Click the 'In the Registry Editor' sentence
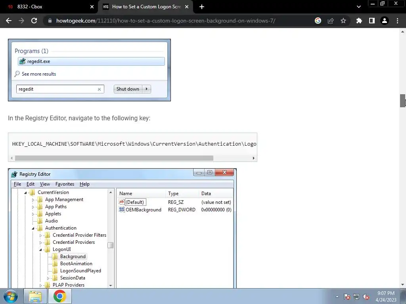 (79, 118)
